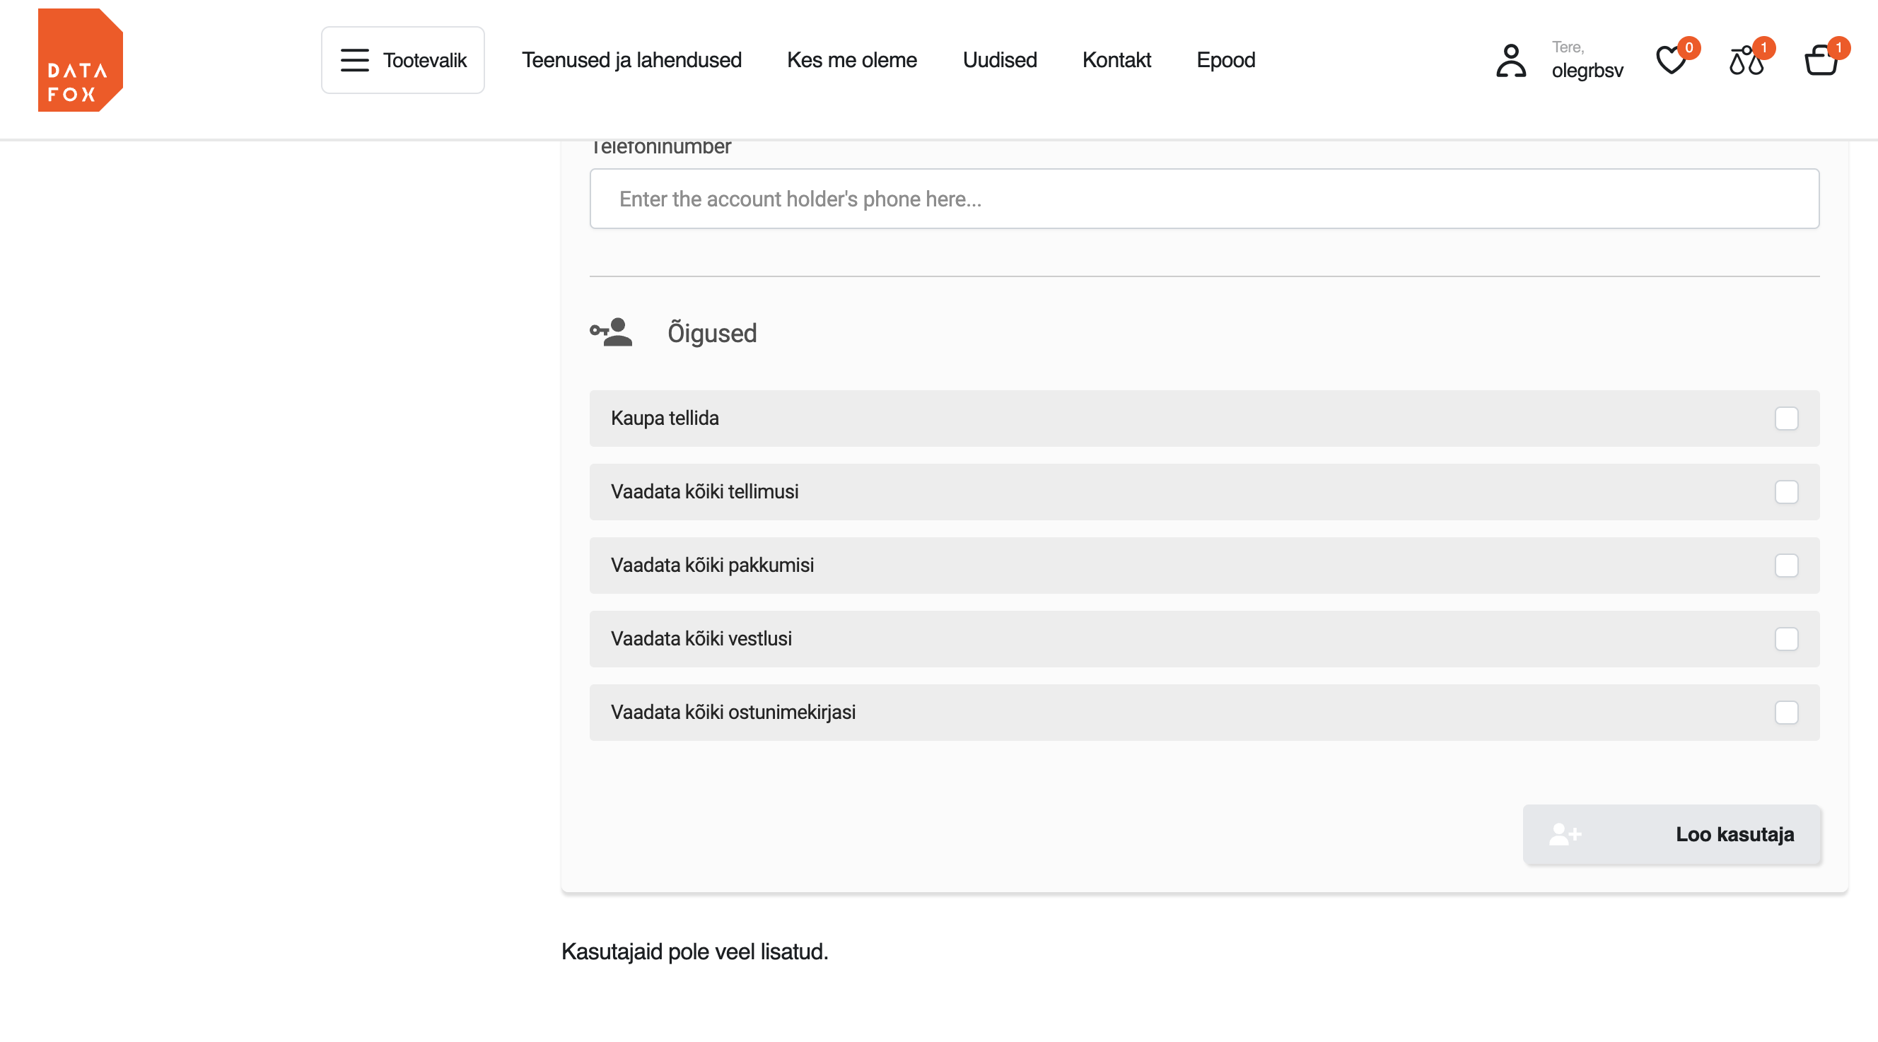Navigate to Kontakt page

click(x=1116, y=60)
